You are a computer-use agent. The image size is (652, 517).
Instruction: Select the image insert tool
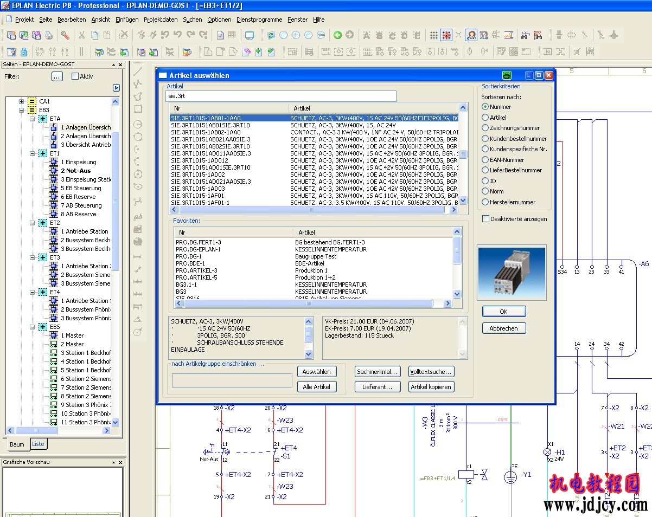pyautogui.click(x=138, y=230)
